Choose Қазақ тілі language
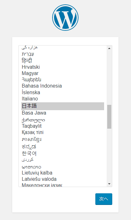Viewport: 131px width, 220px height. point(63,132)
